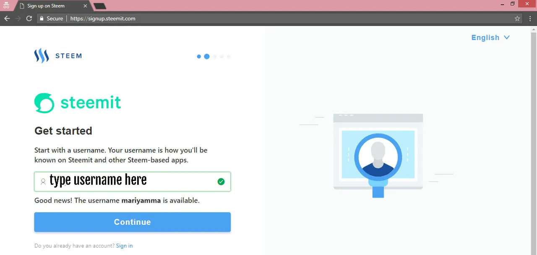Click the Secure label in the address bar
This screenshot has height=255, width=537.
coord(55,18)
